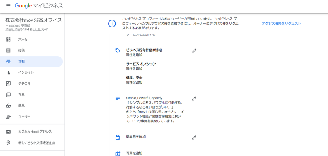The image size is (328, 156).
Task: Click the カスタム Gmail mail icon
Action: pyautogui.click(x=8, y=132)
